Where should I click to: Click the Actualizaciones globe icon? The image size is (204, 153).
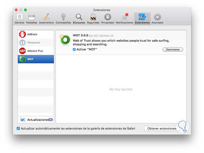pyautogui.click(x=23, y=120)
